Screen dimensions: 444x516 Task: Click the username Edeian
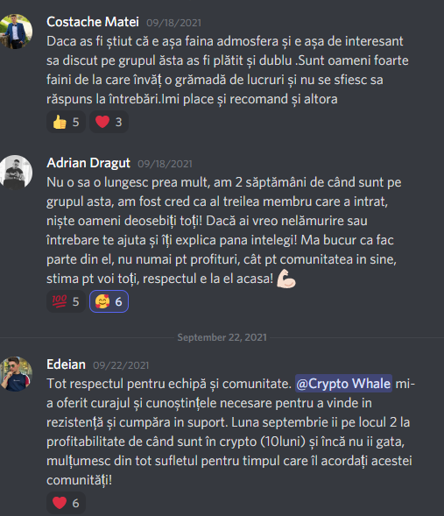point(66,364)
